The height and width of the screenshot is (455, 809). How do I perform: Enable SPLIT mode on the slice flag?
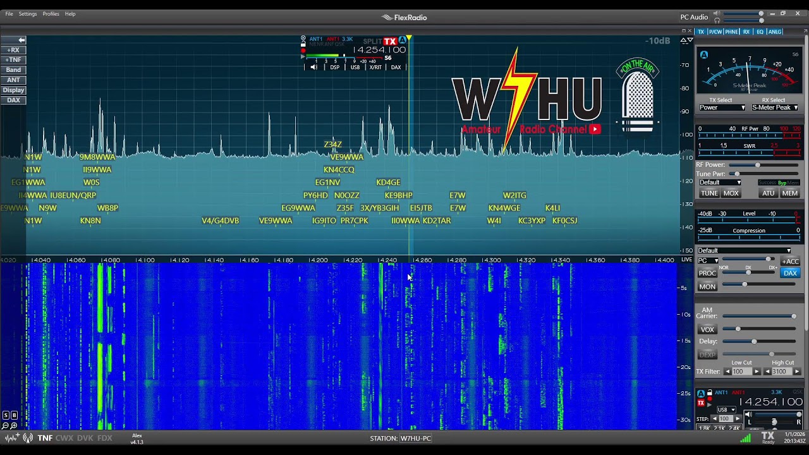pos(372,42)
